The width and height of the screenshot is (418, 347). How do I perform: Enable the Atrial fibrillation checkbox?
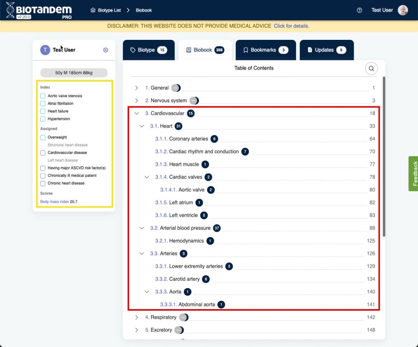click(x=43, y=104)
